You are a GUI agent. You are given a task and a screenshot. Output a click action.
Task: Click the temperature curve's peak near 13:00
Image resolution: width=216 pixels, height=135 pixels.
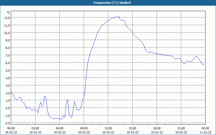pyautogui.click(x=118, y=16)
